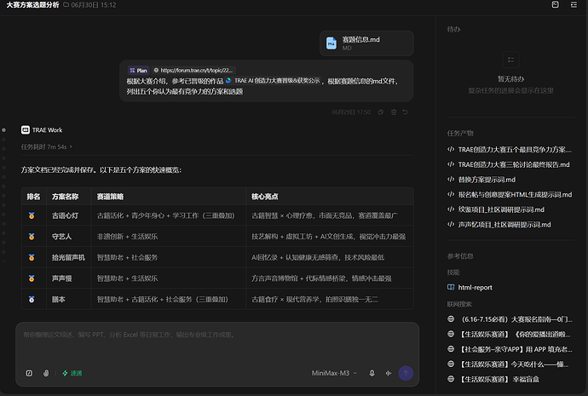Click globe icon beside 幸福盲盒 result
Image resolution: width=588 pixels, height=396 pixels.
(451, 379)
